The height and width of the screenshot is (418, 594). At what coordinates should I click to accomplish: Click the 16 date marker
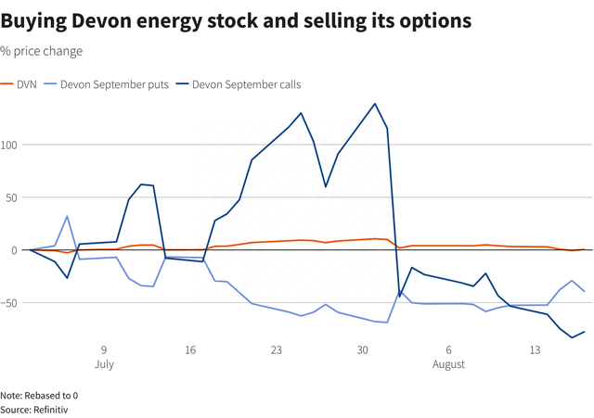click(190, 350)
